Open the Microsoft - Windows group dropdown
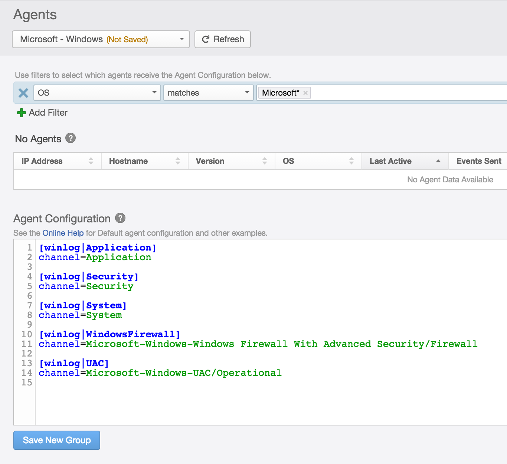Image resolution: width=507 pixels, height=464 pixels. 101,39
